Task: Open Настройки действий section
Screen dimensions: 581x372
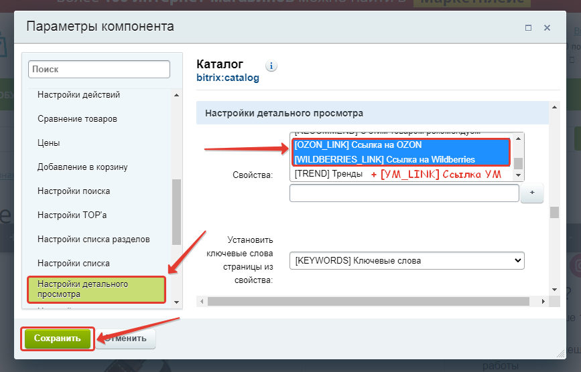Action: 78,94
